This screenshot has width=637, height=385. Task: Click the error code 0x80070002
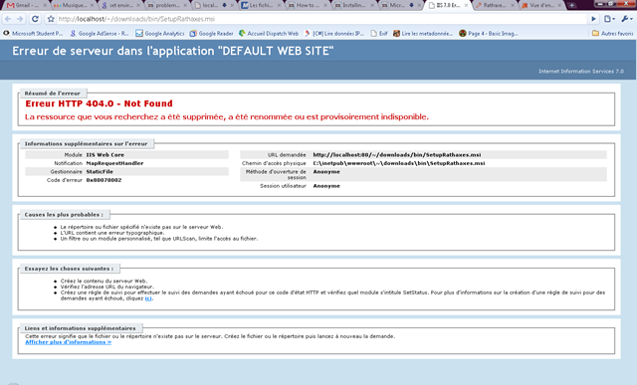(x=104, y=180)
